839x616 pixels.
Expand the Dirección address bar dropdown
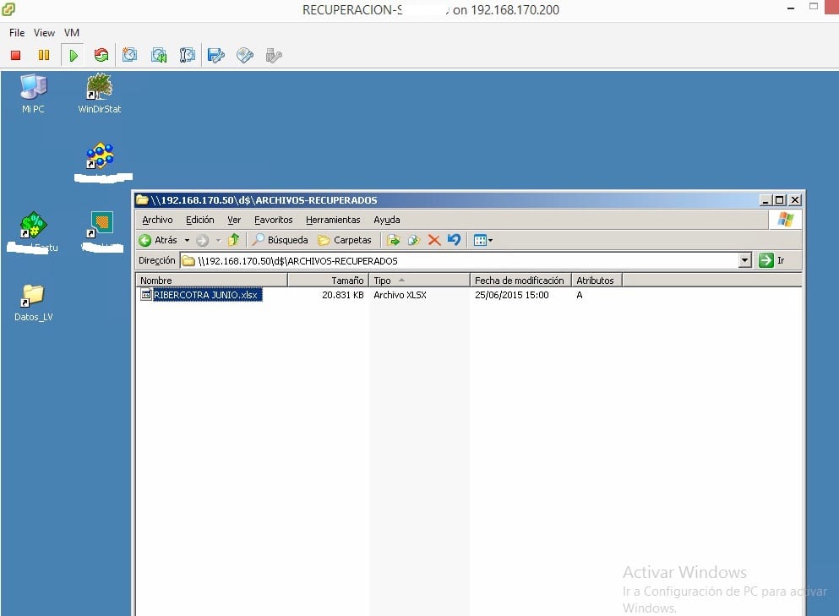(744, 261)
